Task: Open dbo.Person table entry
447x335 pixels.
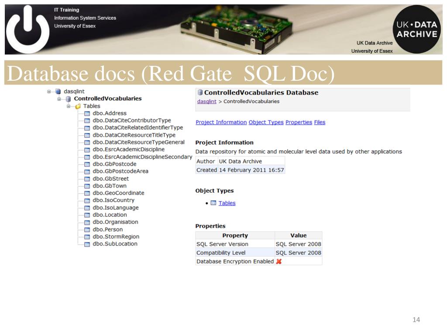Action: coord(107,229)
